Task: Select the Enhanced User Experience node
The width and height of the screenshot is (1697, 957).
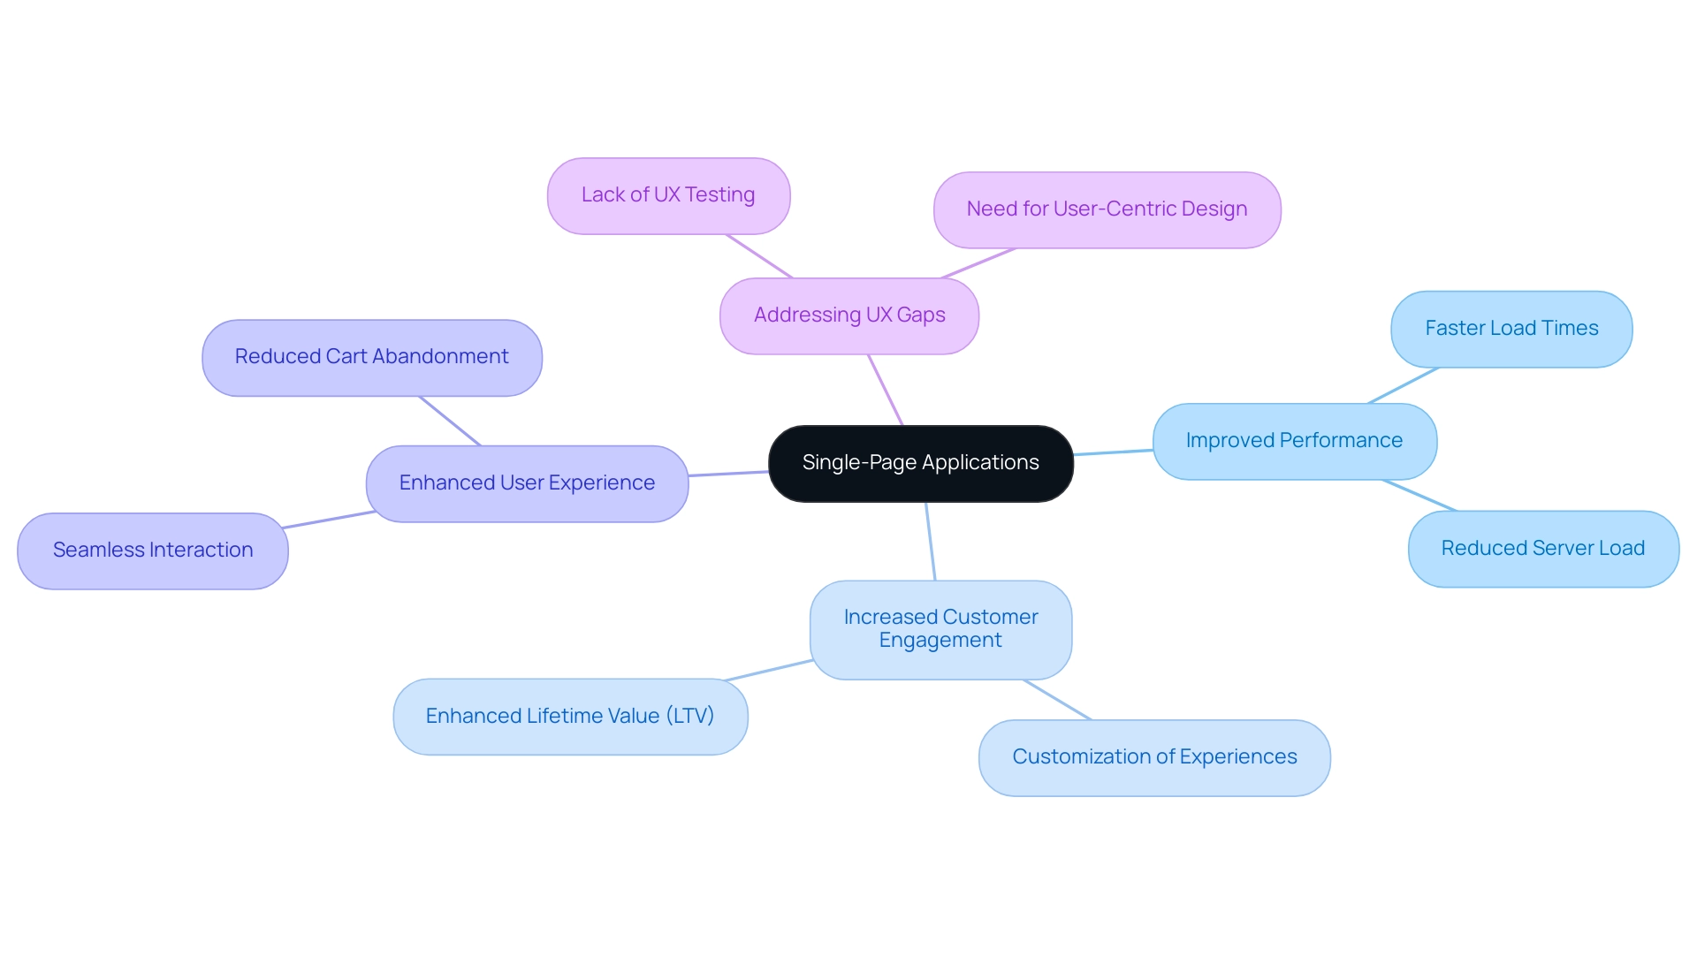Action: pos(522,482)
